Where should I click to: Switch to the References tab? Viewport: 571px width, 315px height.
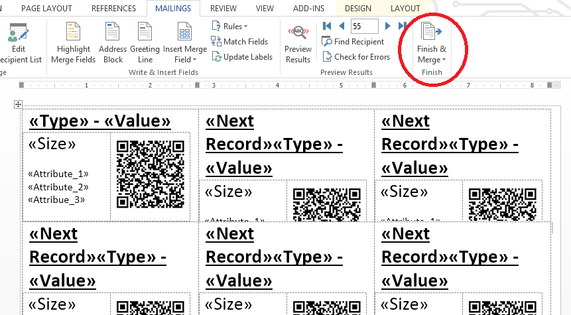[x=113, y=9]
